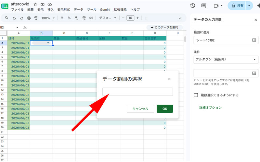
Task: Open the プルダウン（範囲内） condition dropdown
Action: pyautogui.click(x=226, y=60)
